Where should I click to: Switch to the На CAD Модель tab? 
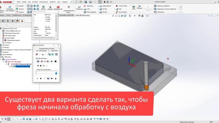(x=42, y=51)
